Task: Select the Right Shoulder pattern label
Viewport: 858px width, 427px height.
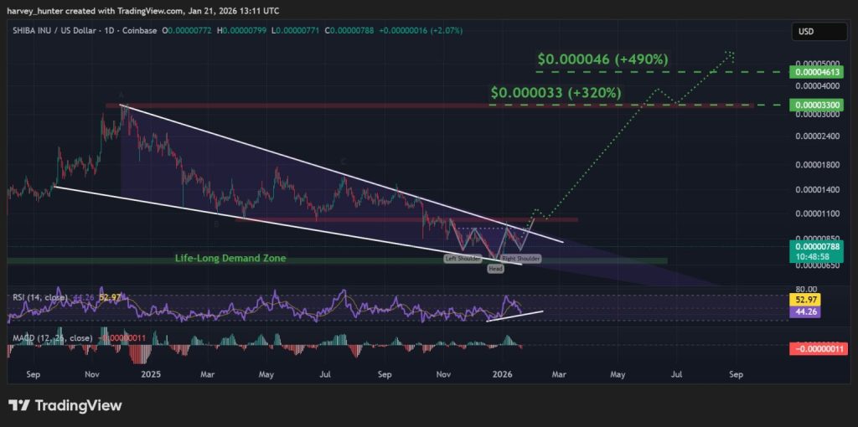Action: coord(520,260)
